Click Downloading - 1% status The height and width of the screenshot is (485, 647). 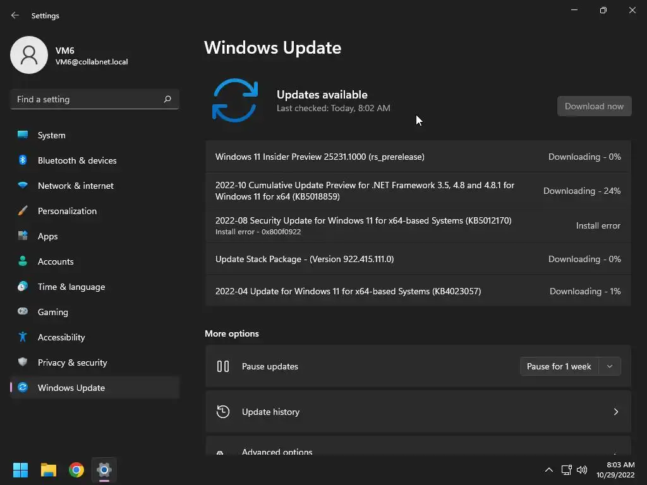coord(585,291)
